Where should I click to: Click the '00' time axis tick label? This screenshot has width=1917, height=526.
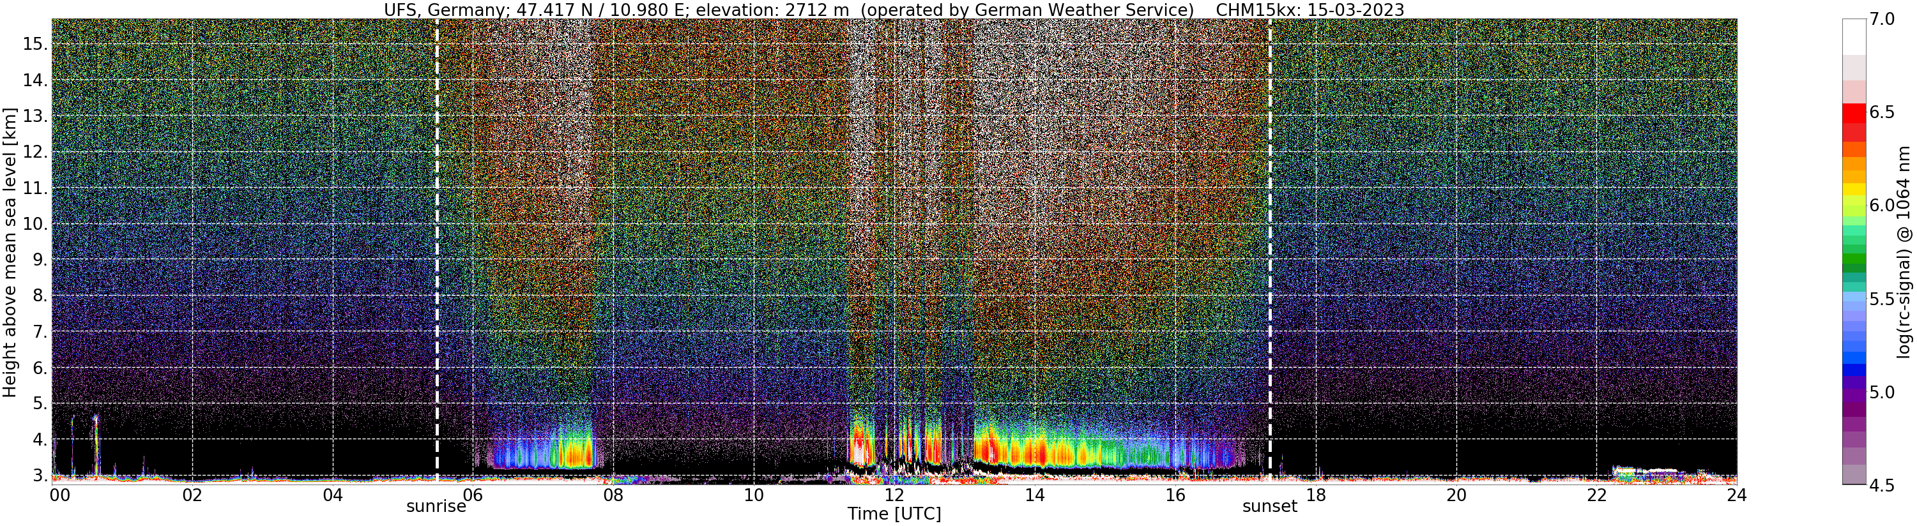tap(59, 495)
